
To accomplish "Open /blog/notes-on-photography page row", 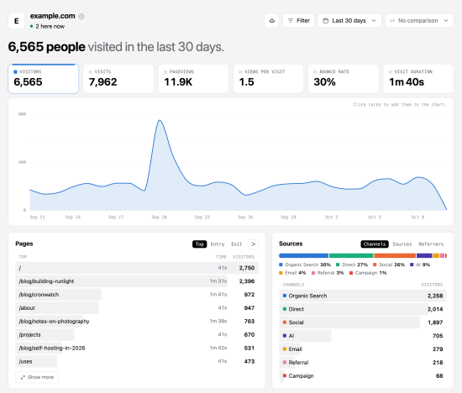I will click(137, 321).
